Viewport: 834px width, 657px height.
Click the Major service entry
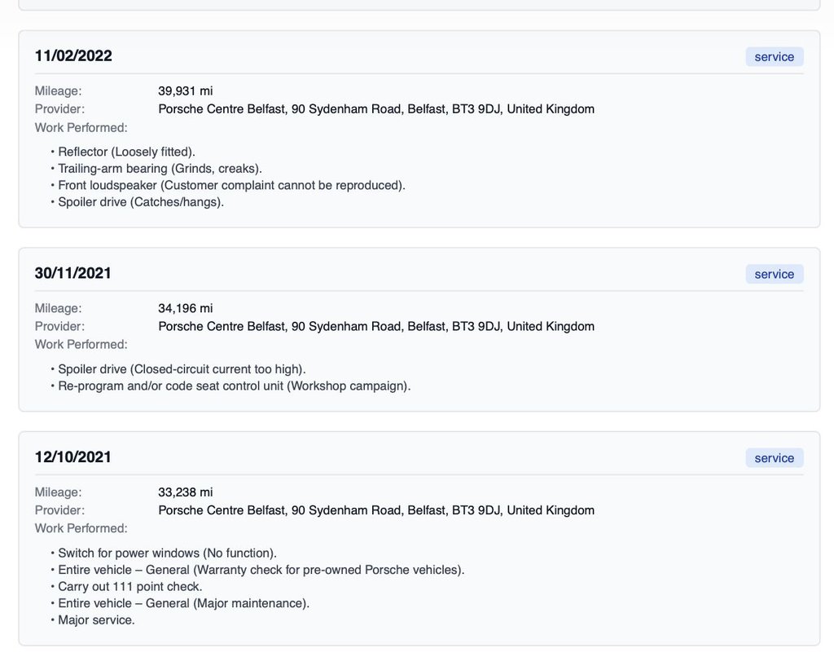click(x=96, y=620)
